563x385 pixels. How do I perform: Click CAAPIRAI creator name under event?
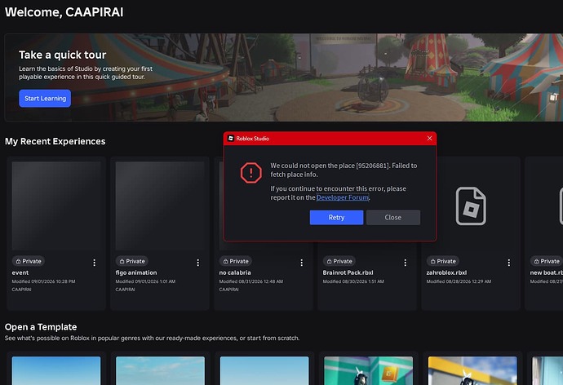21,290
